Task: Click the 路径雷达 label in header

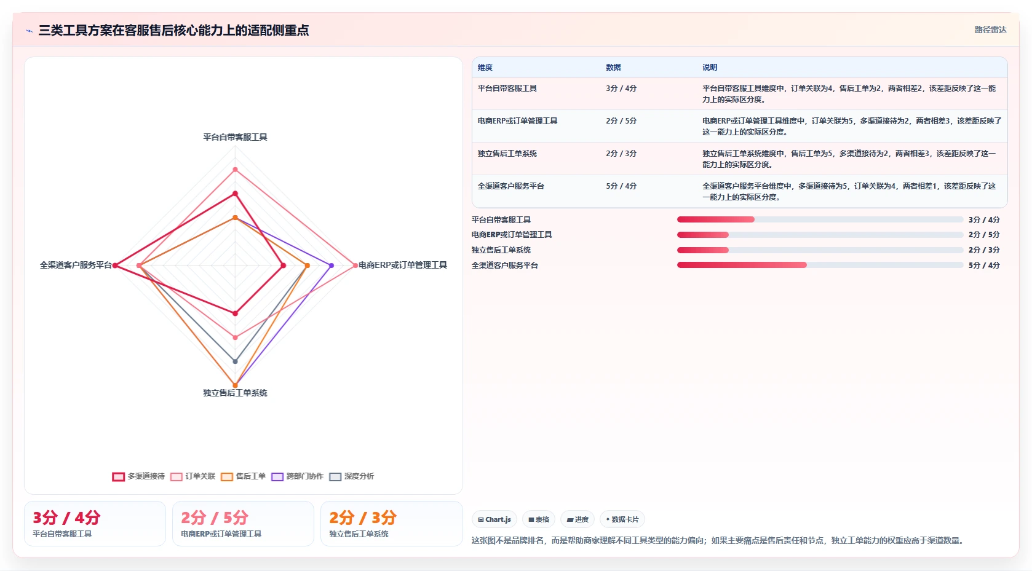Action: click(x=990, y=30)
